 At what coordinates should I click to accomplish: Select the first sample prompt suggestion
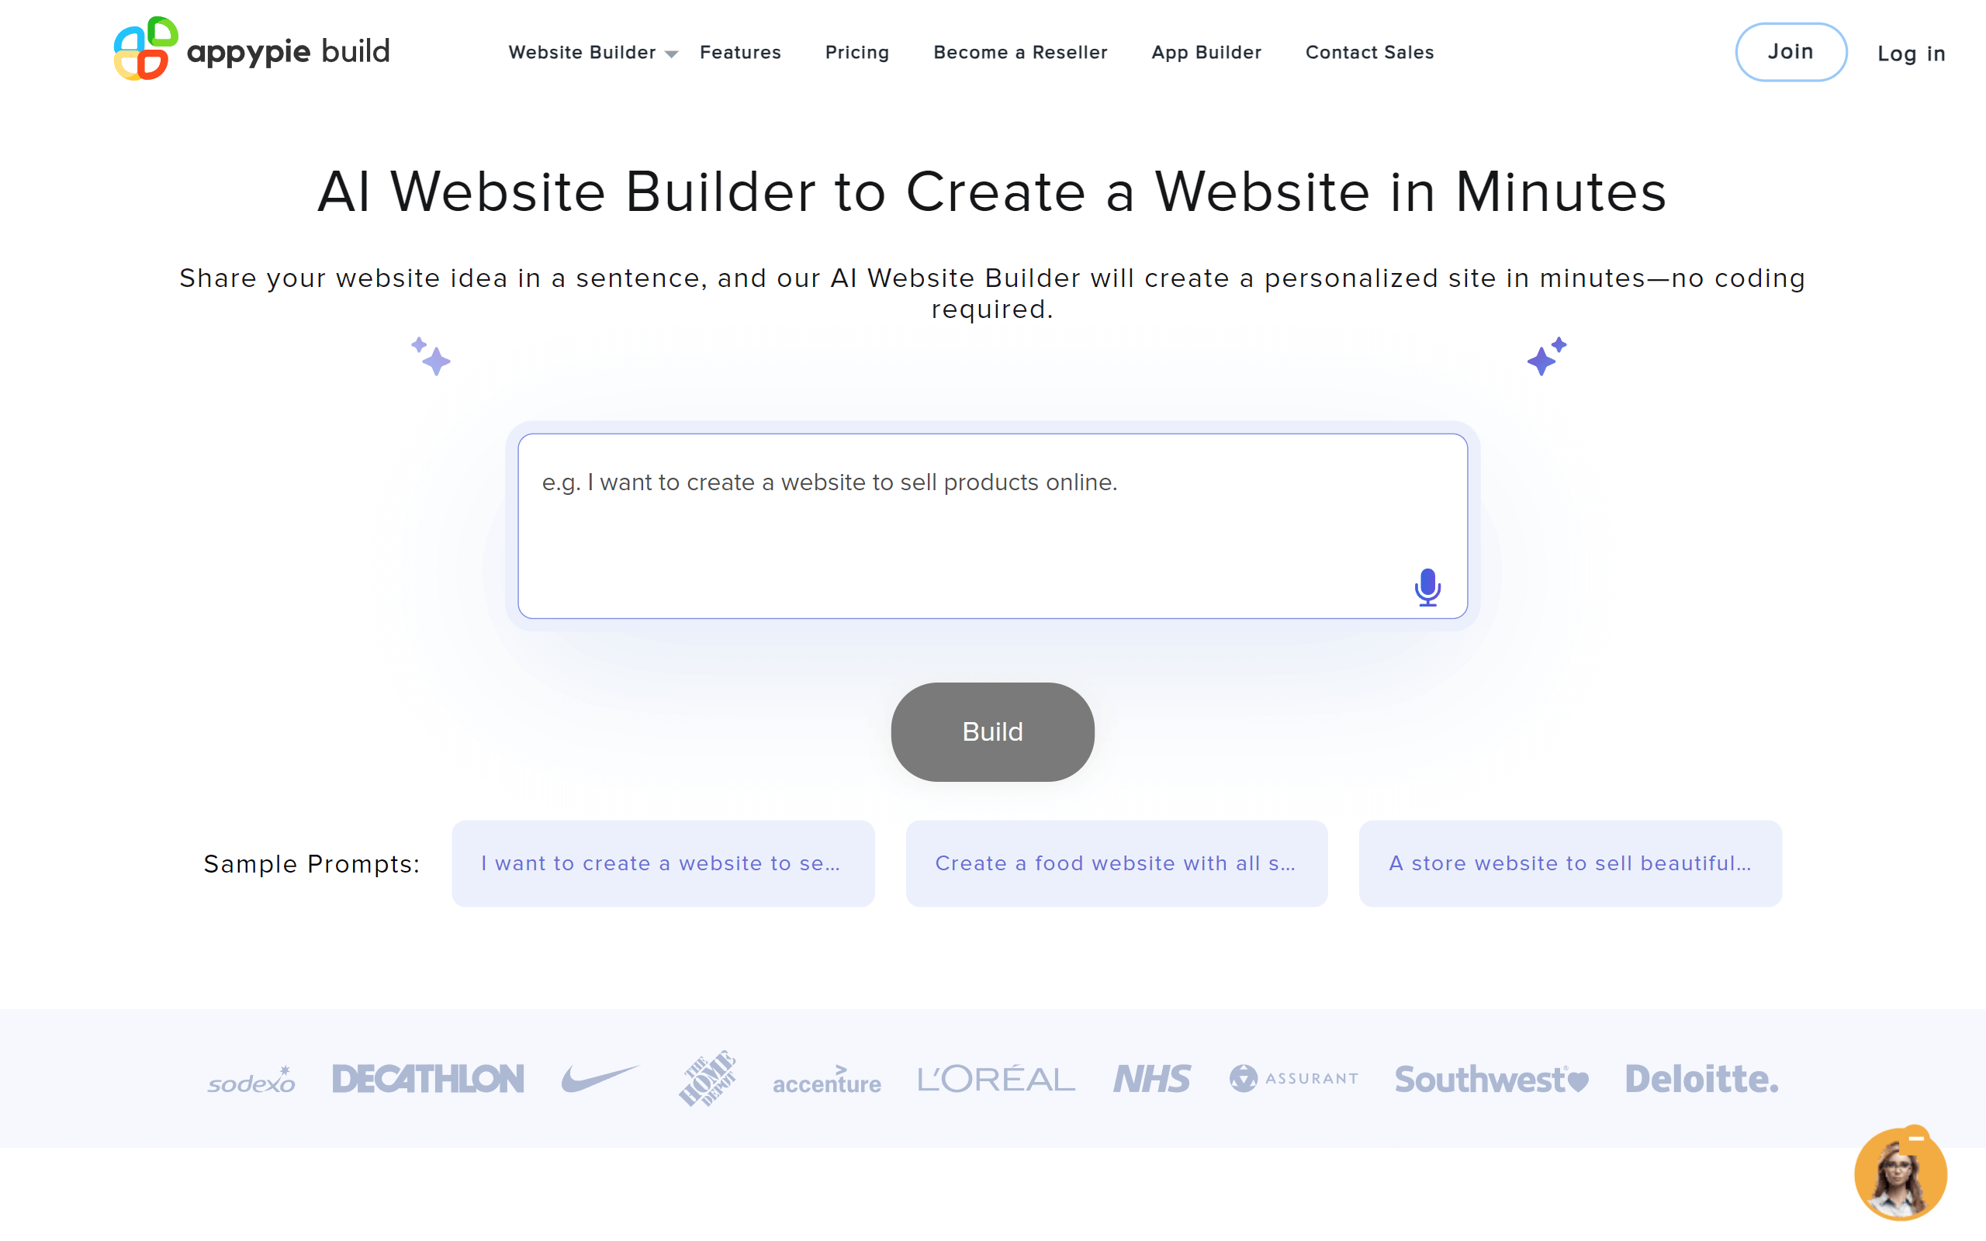[x=662, y=862]
